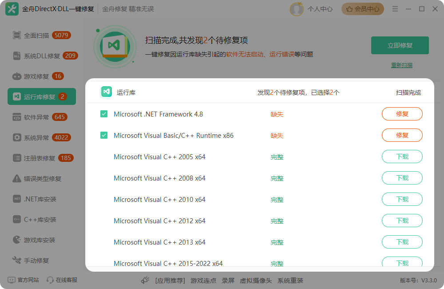Repair Visual Basic/C++ Runtime x86
This screenshot has height=289, width=444.
(402, 135)
